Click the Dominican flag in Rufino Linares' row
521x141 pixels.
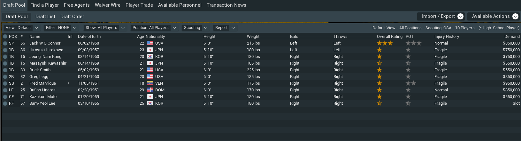[150, 90]
